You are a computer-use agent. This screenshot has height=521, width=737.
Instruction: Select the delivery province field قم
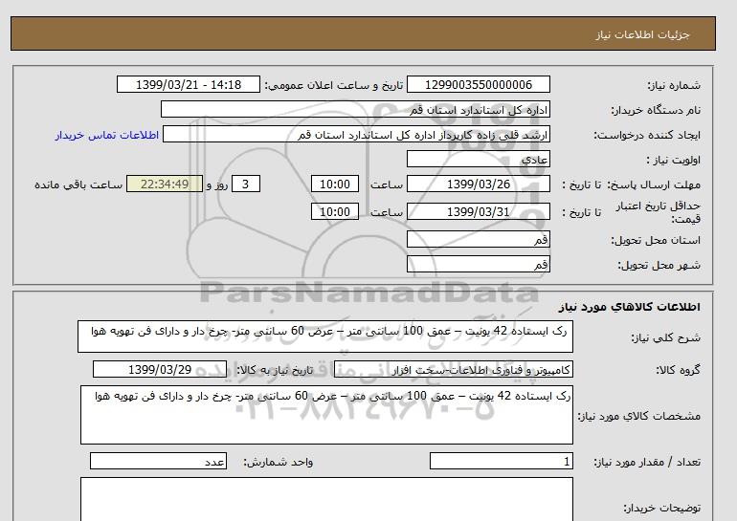[x=478, y=239]
